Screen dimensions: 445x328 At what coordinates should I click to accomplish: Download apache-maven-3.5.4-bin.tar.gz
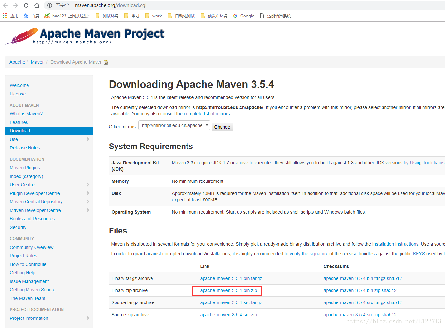[x=231, y=278]
